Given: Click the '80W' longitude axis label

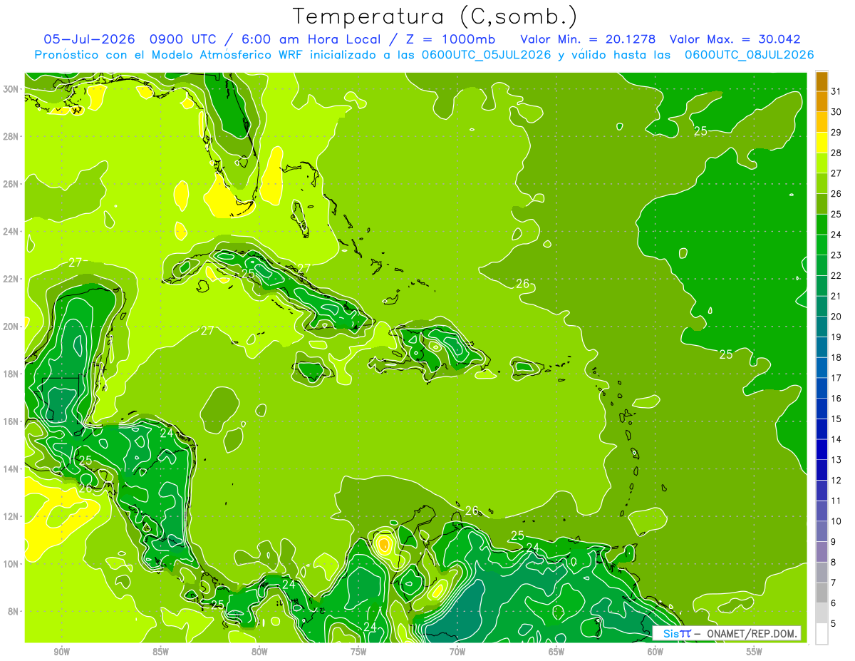Looking at the screenshot, I should click(x=259, y=652).
